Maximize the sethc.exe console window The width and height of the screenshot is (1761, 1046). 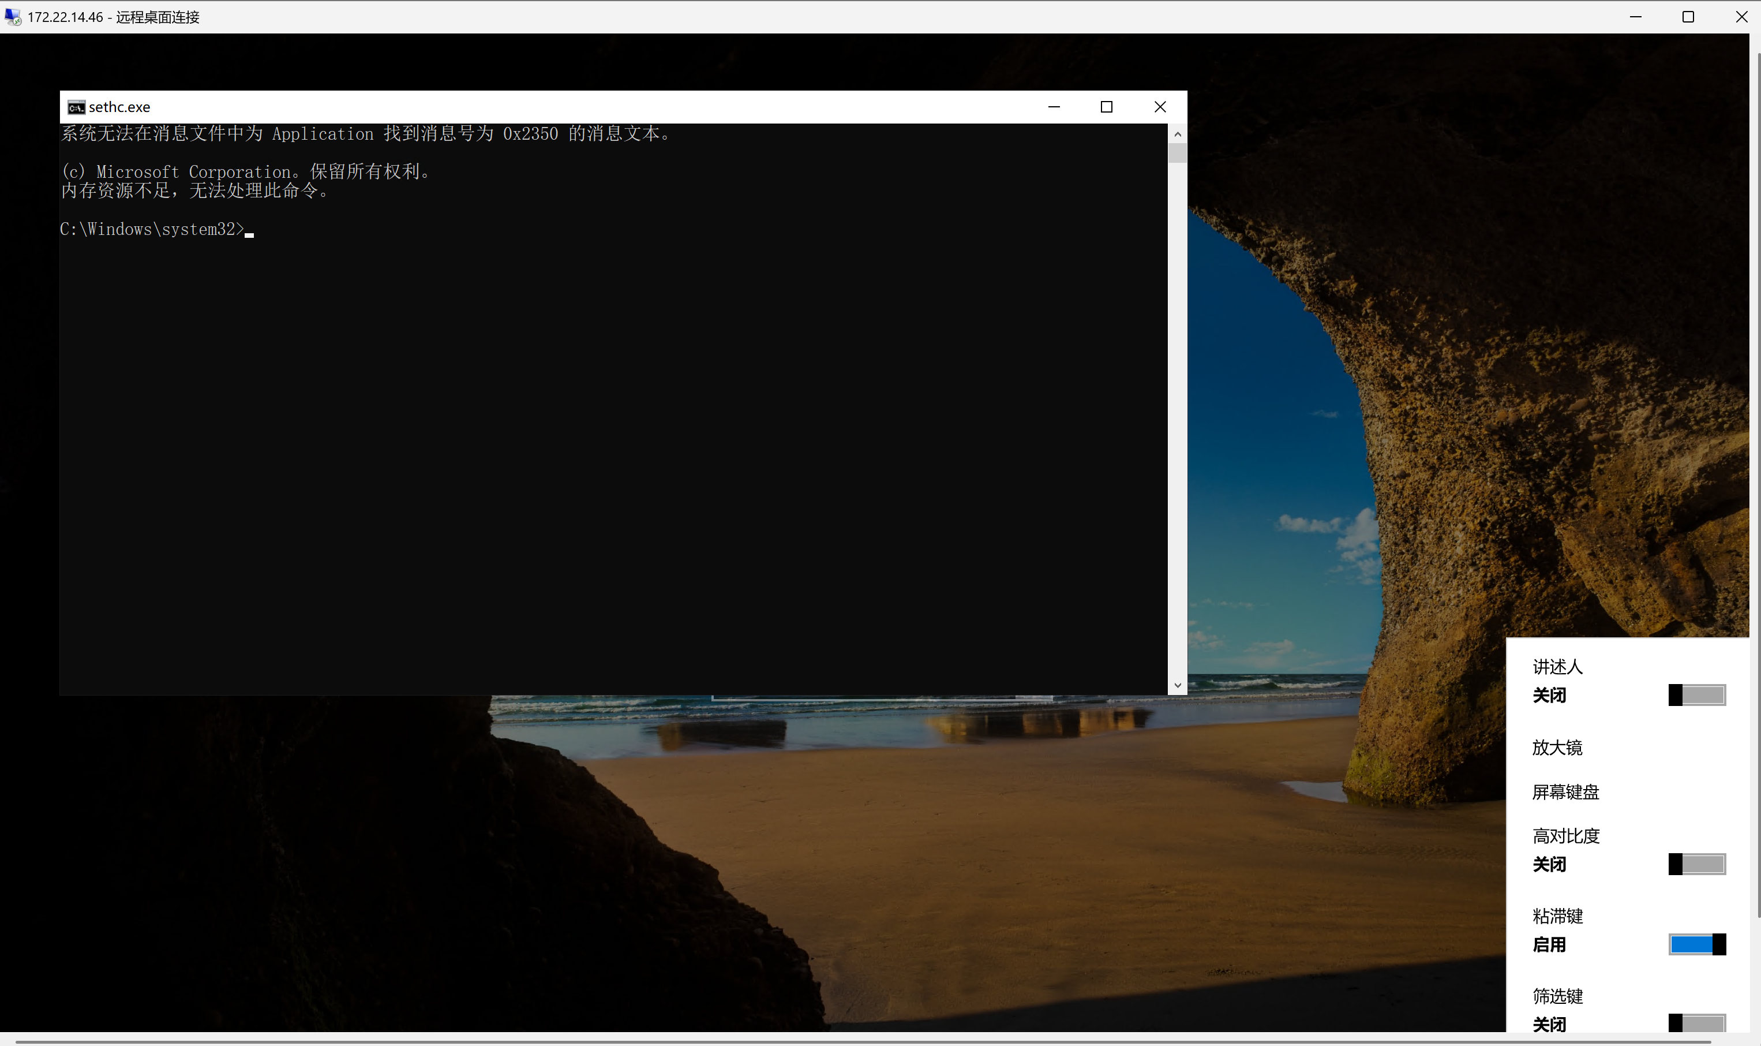pyautogui.click(x=1107, y=107)
